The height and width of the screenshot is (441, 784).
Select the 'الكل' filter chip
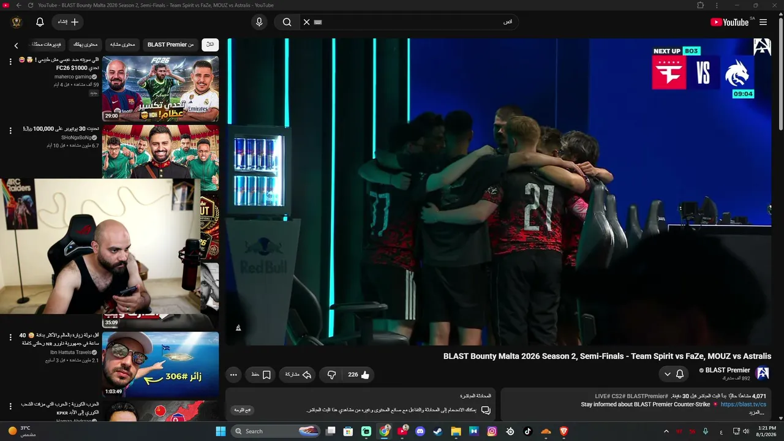pyautogui.click(x=210, y=45)
